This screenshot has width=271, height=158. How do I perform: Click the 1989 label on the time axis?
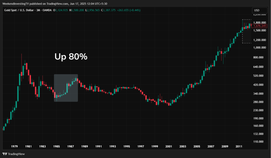[x=84, y=146]
